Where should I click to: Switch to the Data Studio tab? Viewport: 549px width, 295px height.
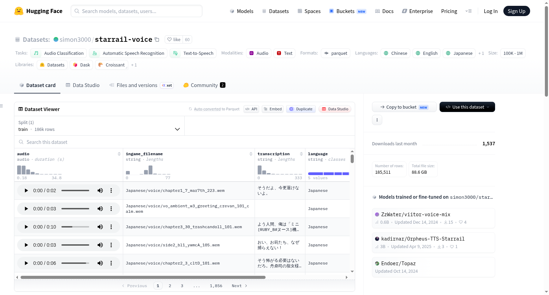[x=82, y=85]
